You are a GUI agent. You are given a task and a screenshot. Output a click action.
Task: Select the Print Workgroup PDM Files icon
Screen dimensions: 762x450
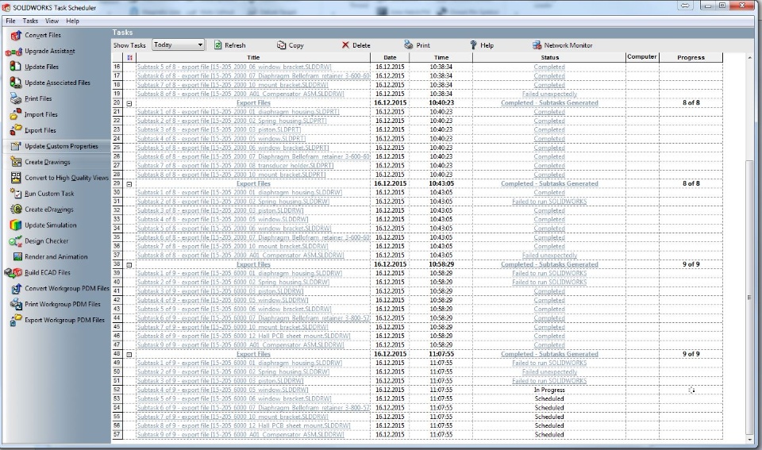[16, 304]
